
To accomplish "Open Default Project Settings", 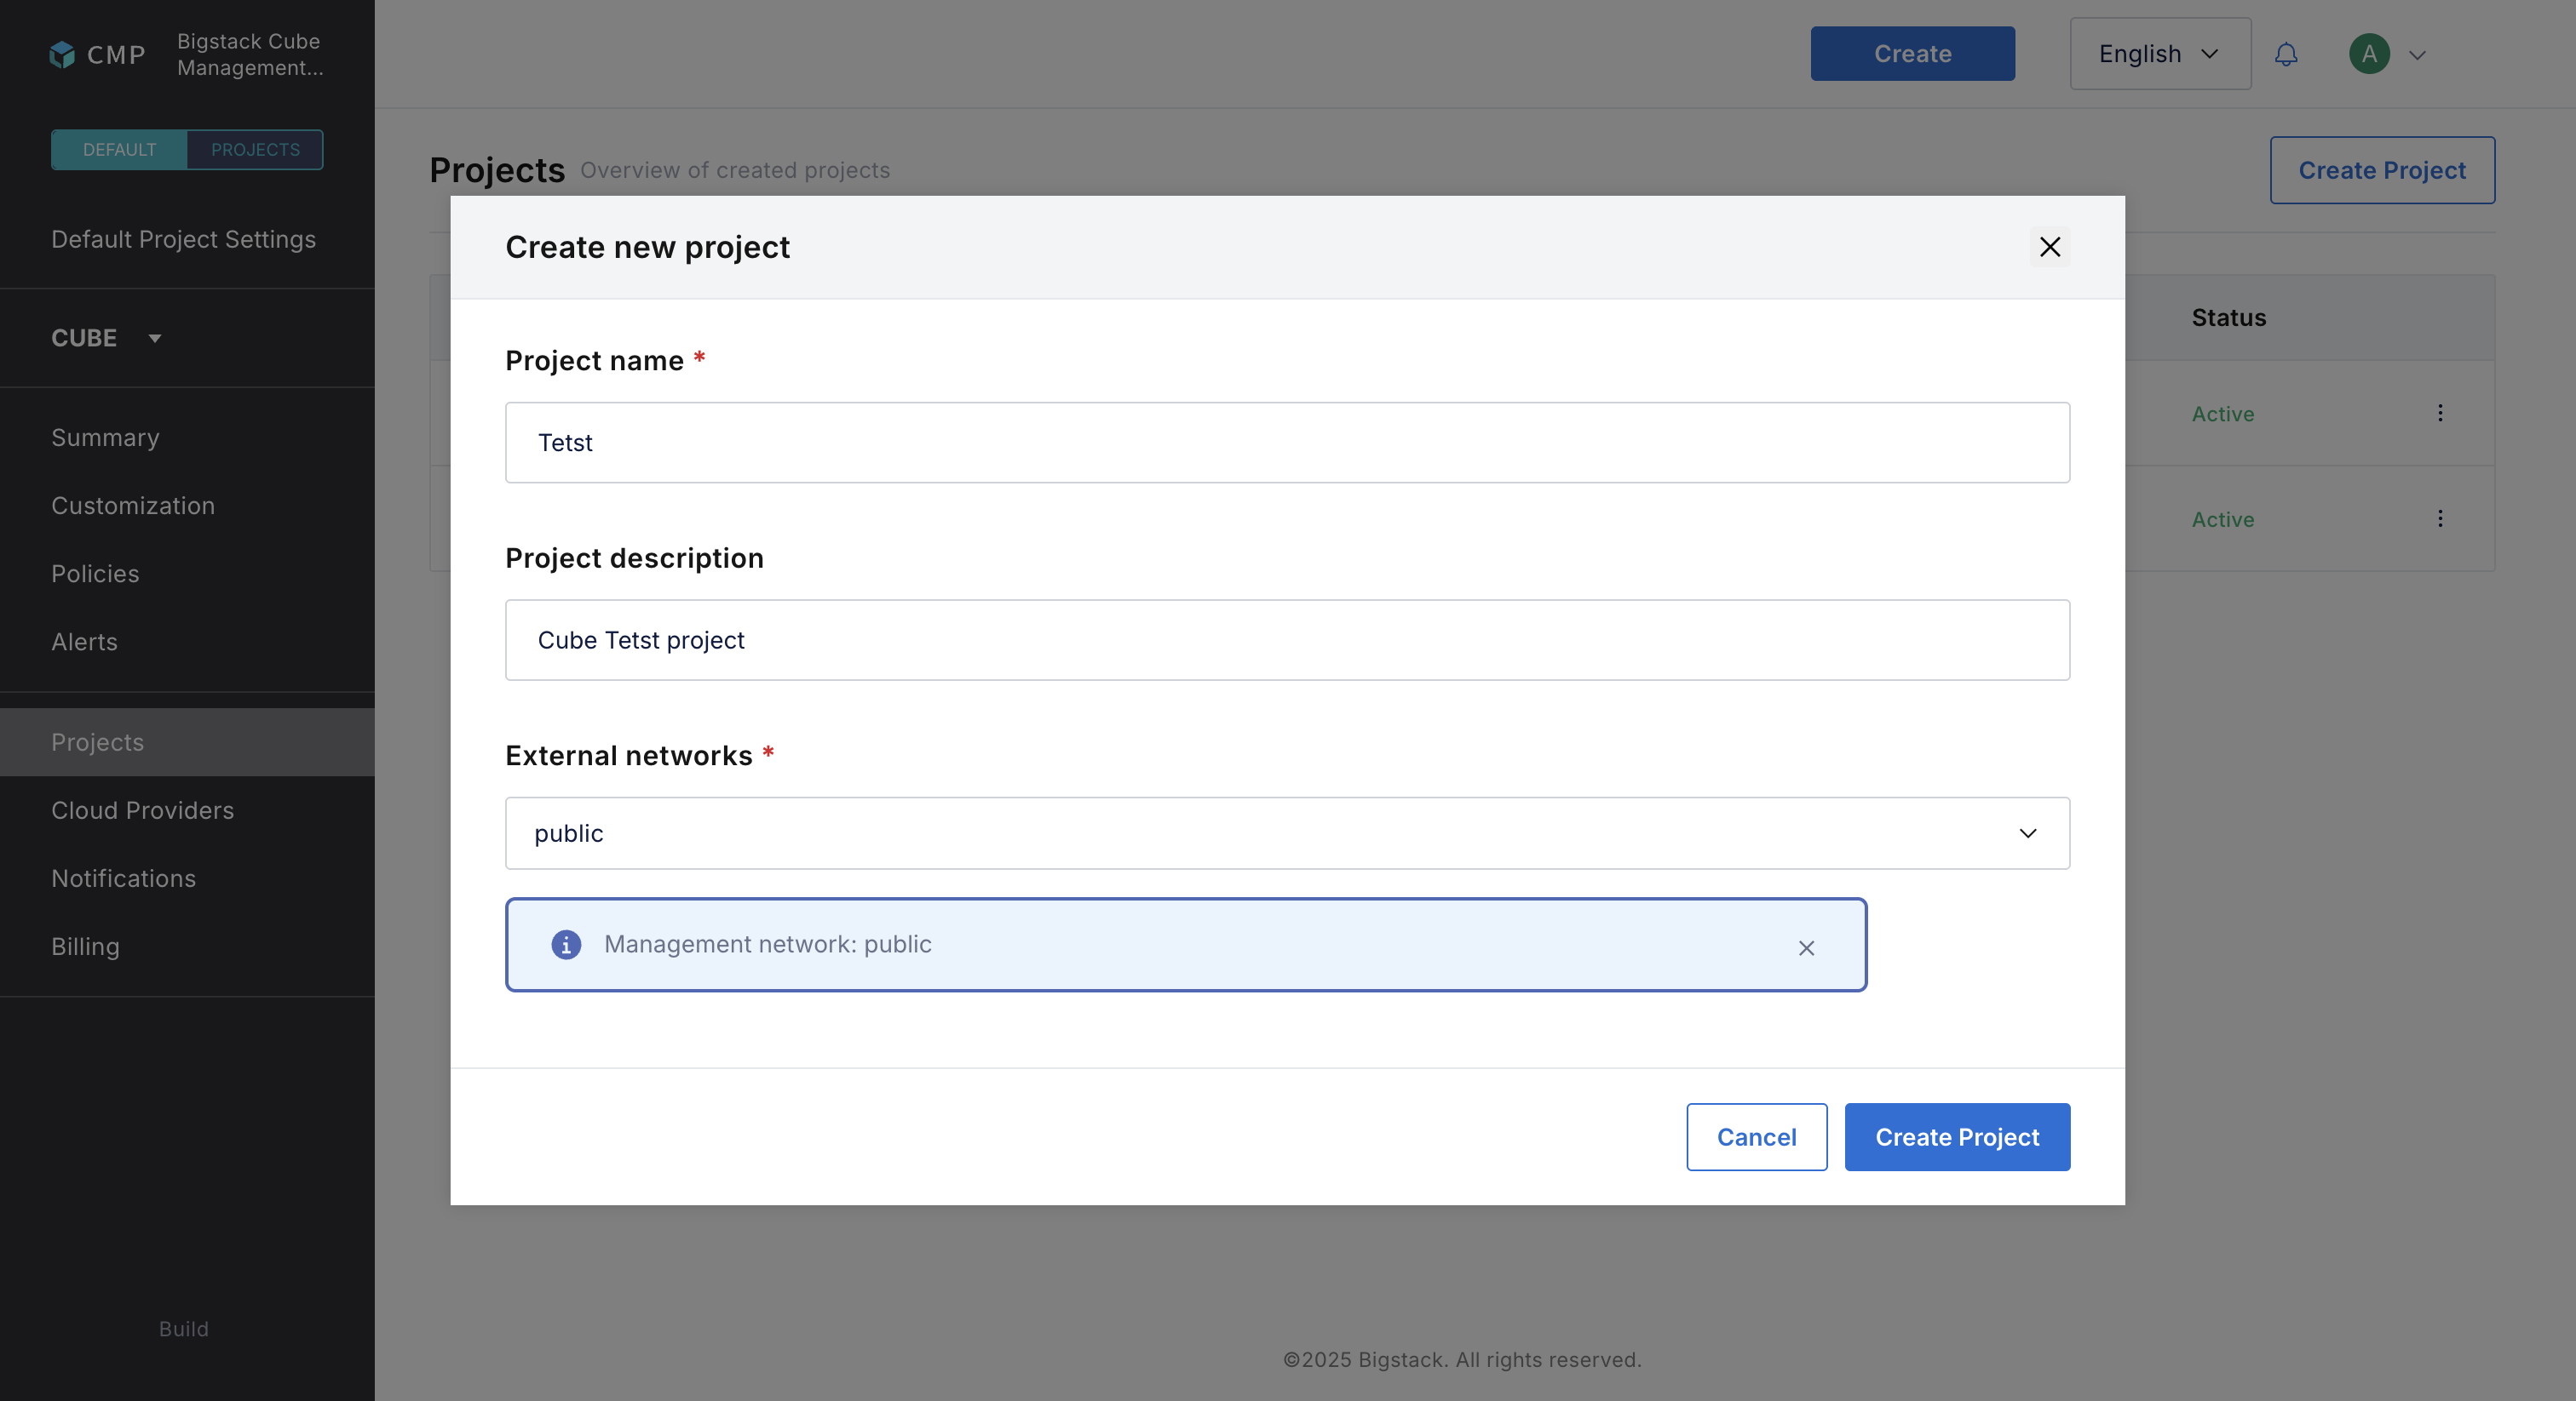I will pyautogui.click(x=183, y=240).
